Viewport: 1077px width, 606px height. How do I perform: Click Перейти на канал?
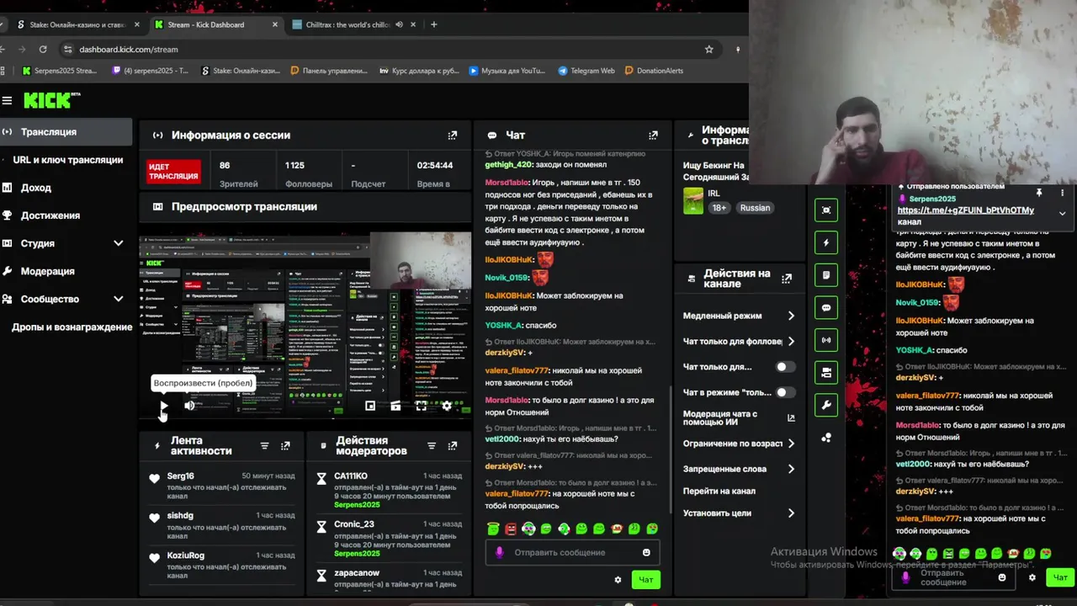tap(719, 491)
